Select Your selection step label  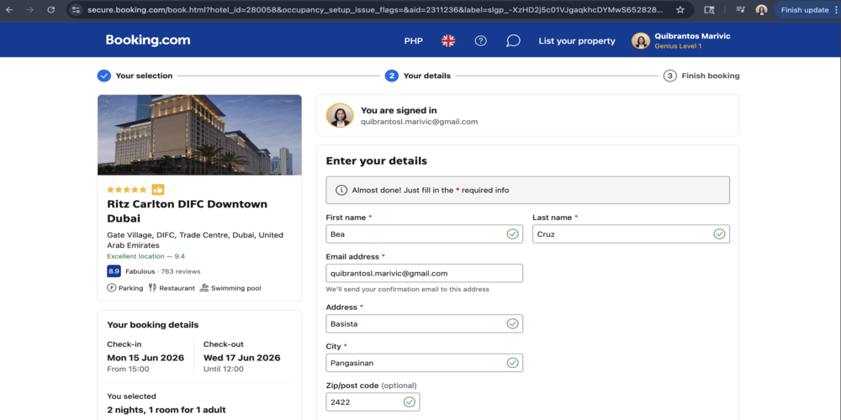pyautogui.click(x=145, y=76)
